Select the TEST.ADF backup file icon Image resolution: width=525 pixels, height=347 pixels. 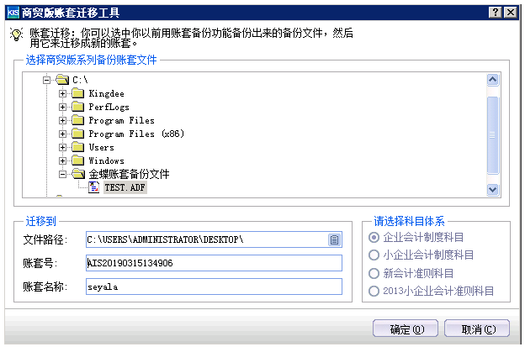pos(94,188)
